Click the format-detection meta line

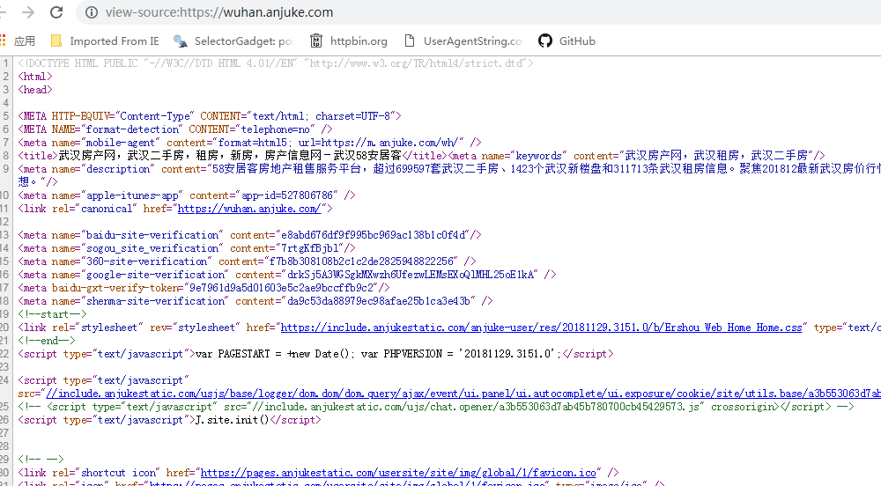point(175,129)
